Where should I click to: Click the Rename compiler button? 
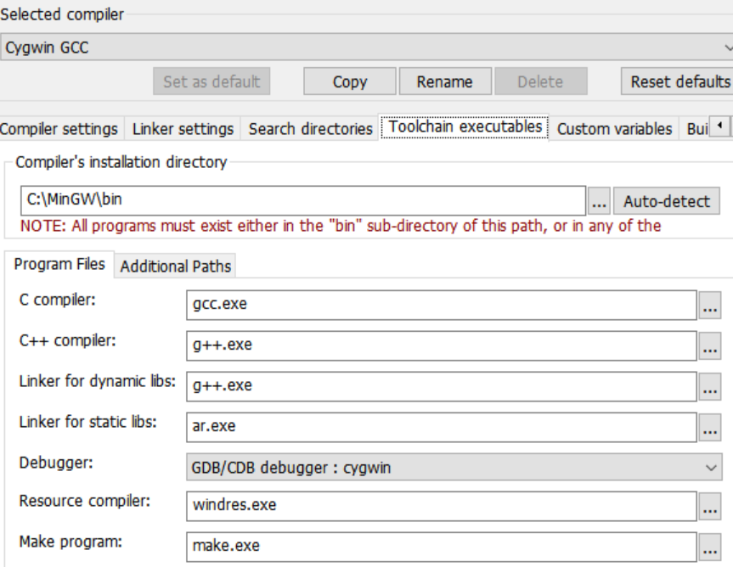(x=444, y=82)
